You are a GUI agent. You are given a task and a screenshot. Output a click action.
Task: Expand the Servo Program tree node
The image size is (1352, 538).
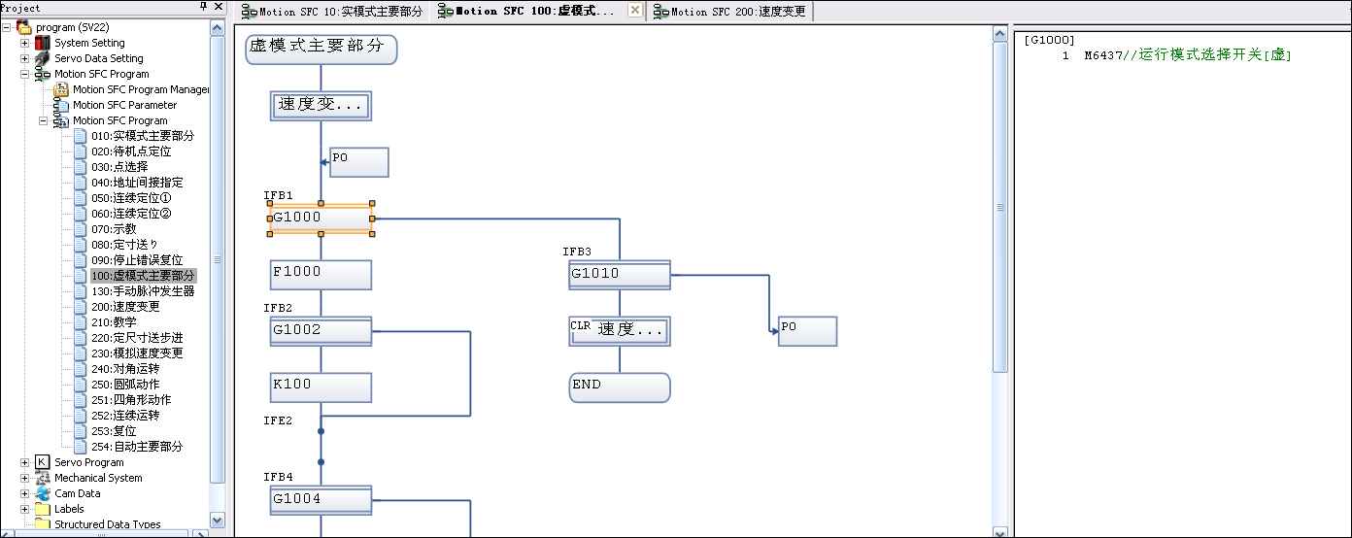25,462
